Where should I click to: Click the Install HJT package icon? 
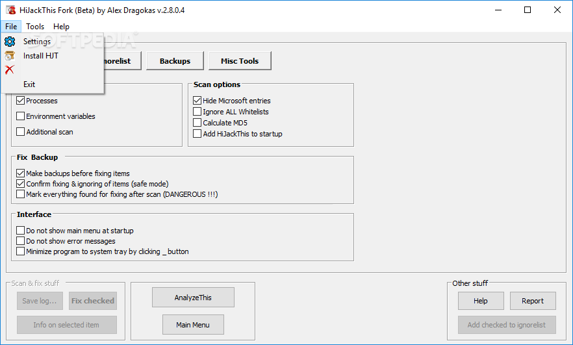(x=10, y=56)
